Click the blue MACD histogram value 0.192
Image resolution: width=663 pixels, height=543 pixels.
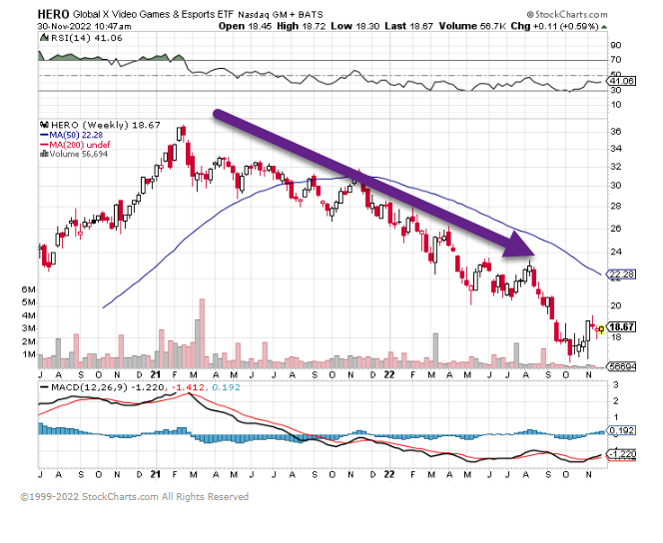(226, 387)
